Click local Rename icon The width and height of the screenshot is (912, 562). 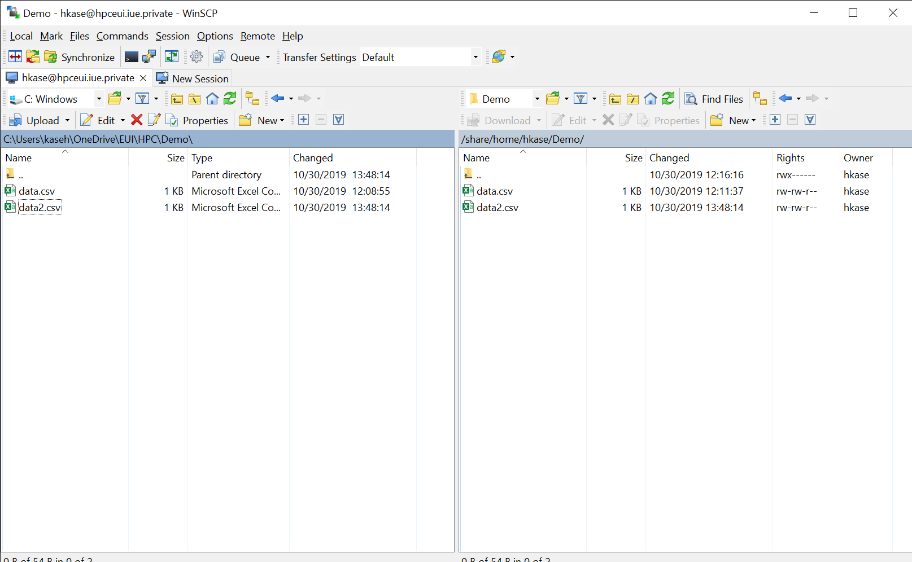pyautogui.click(x=154, y=120)
